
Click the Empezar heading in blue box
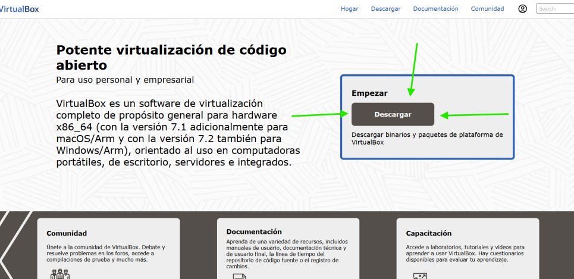tap(369, 93)
